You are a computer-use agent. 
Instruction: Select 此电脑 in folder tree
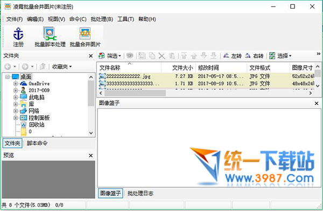[37, 97]
